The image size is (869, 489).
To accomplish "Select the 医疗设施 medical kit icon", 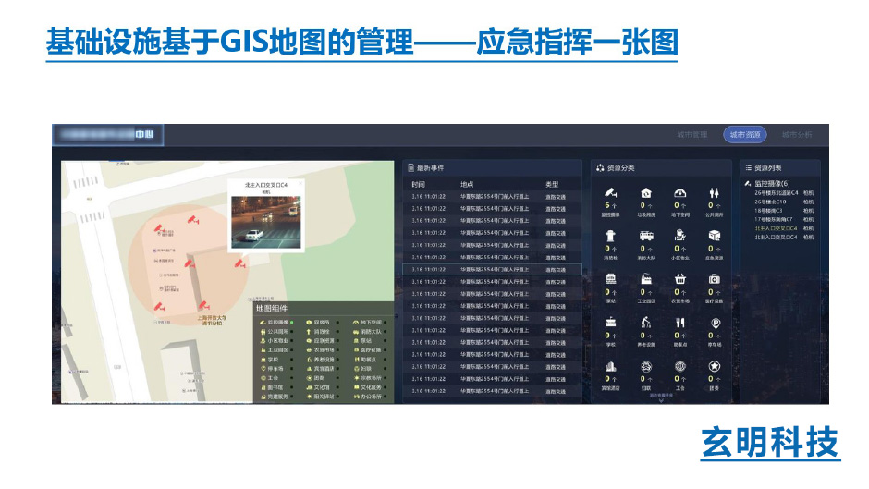I will tap(714, 279).
